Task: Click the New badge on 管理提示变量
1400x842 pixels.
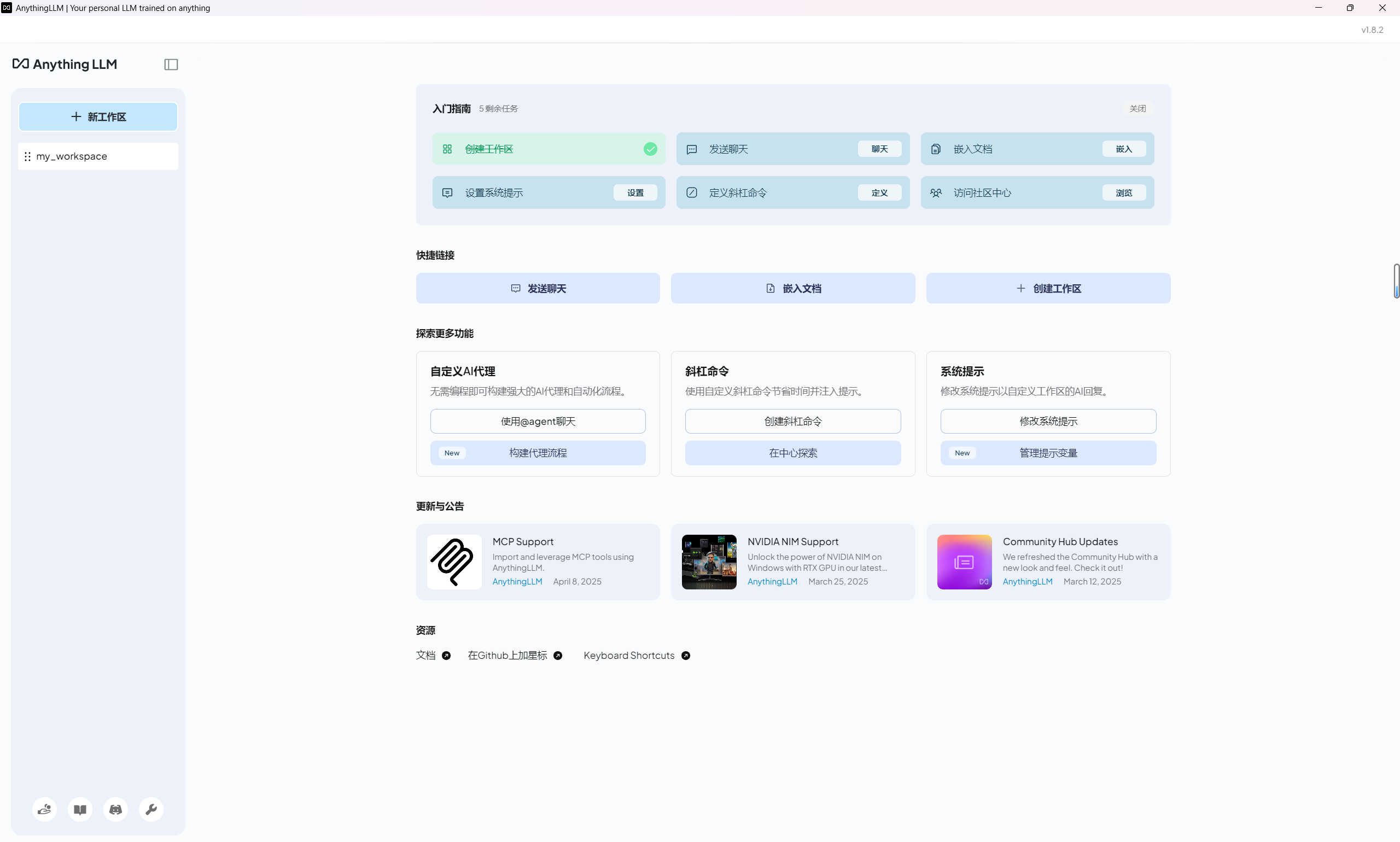Action: (962, 453)
